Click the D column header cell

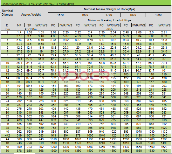7,25
